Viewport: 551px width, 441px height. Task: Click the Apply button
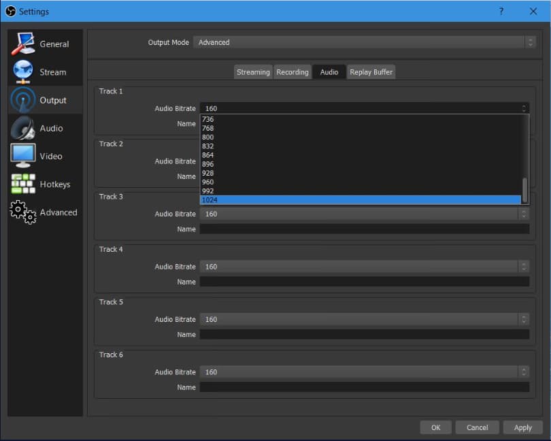523,427
